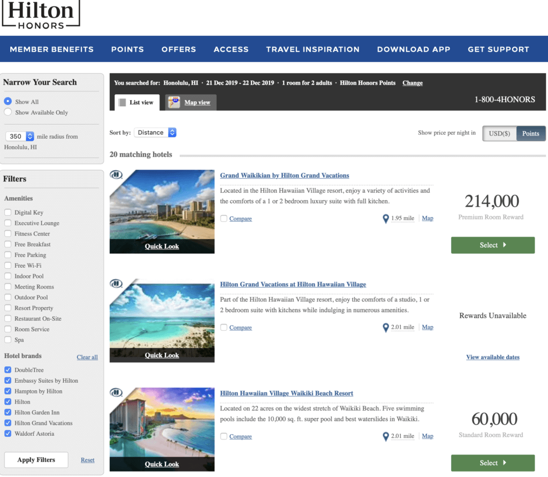Enable Restaurant On-Site filter

[x=7, y=318]
